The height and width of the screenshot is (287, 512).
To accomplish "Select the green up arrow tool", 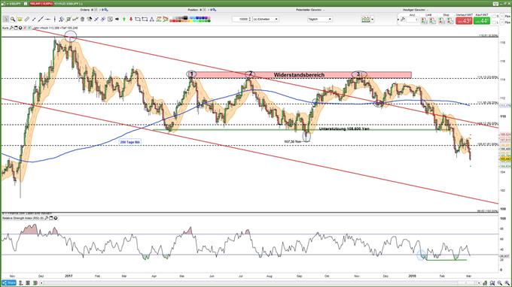I will 124,20.
